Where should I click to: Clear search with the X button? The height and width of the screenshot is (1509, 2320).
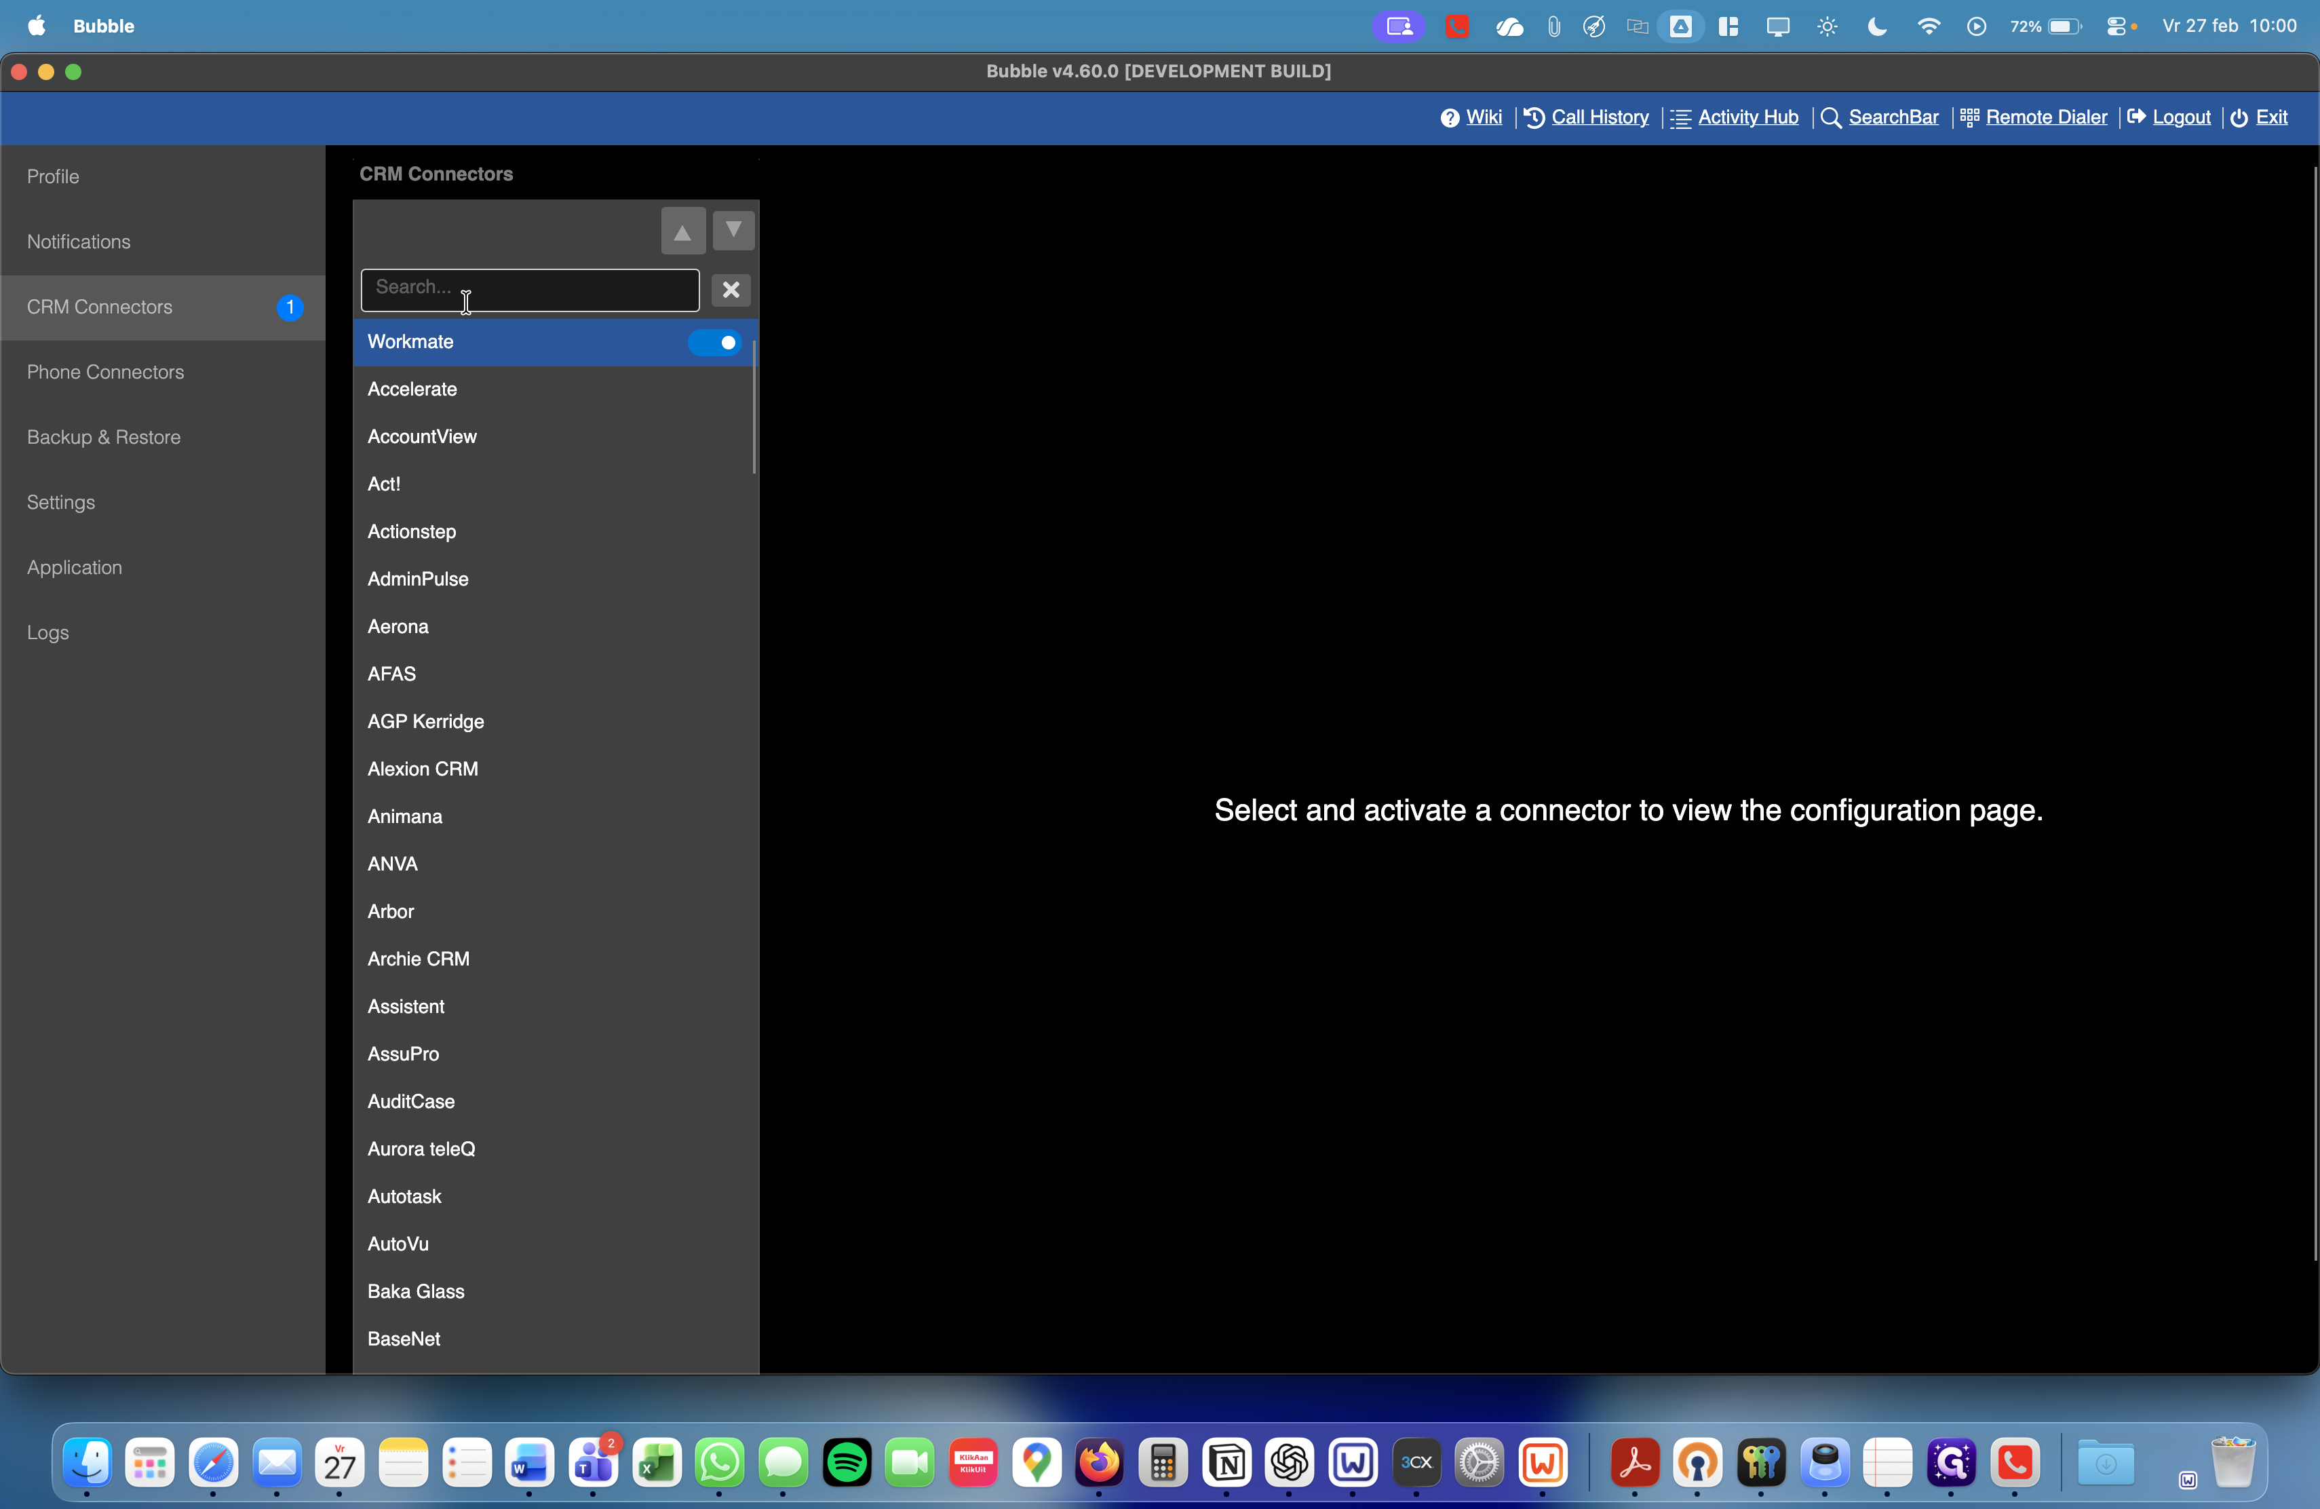pyautogui.click(x=730, y=290)
